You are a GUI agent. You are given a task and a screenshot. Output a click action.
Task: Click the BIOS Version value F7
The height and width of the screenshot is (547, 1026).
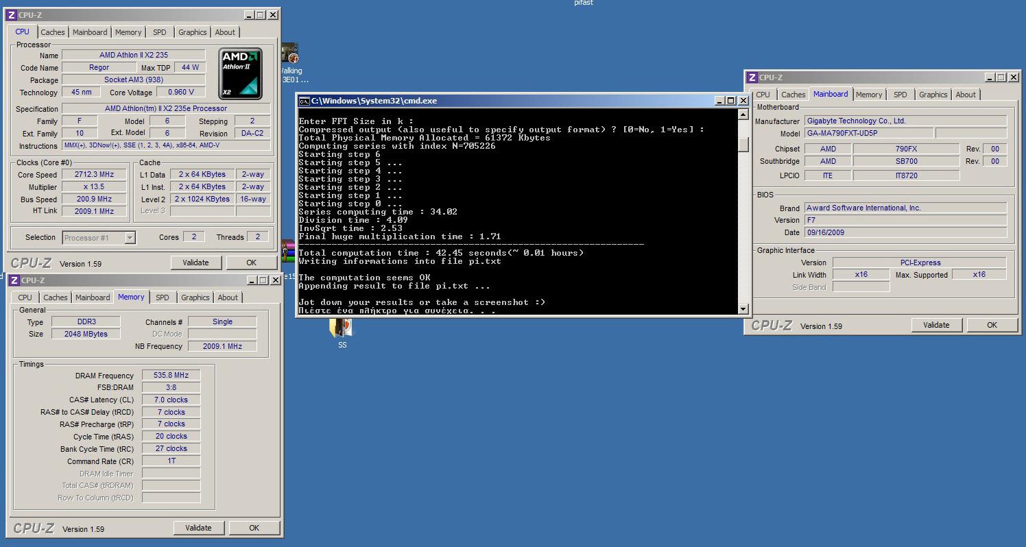pos(905,220)
